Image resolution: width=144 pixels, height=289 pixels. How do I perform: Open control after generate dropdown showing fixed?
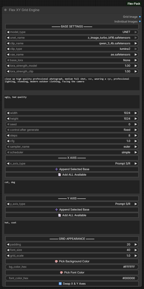click(72, 130)
